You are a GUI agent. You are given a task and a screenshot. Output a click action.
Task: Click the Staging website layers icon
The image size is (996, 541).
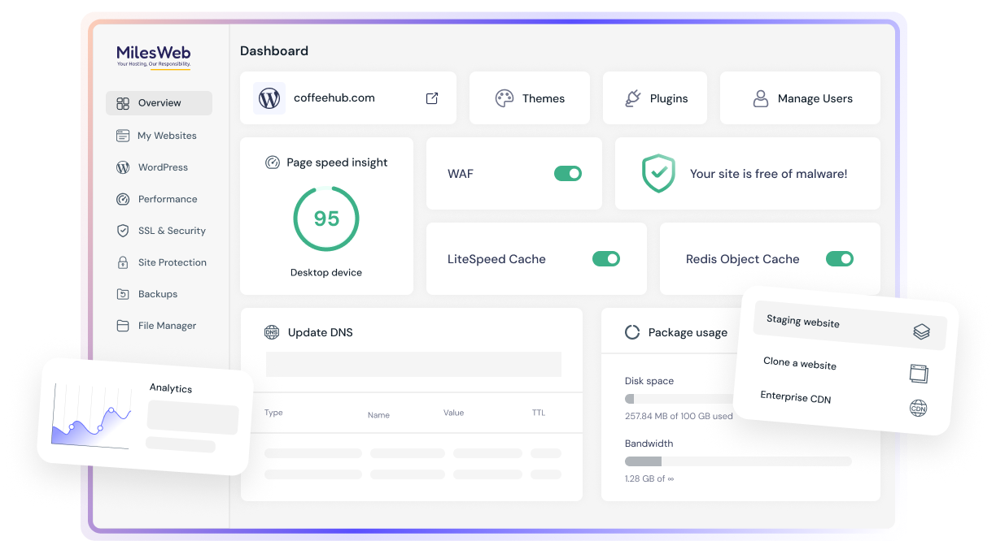coord(920,331)
